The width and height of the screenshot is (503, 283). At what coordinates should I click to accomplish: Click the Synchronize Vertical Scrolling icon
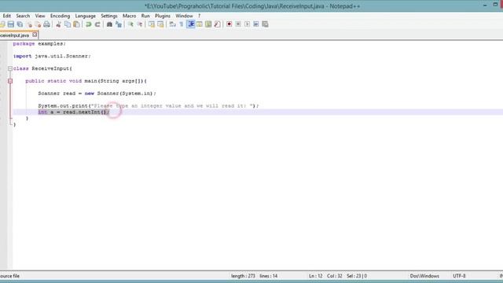point(152,24)
